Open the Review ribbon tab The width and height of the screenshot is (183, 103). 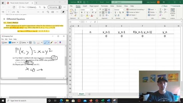coord(119,6)
